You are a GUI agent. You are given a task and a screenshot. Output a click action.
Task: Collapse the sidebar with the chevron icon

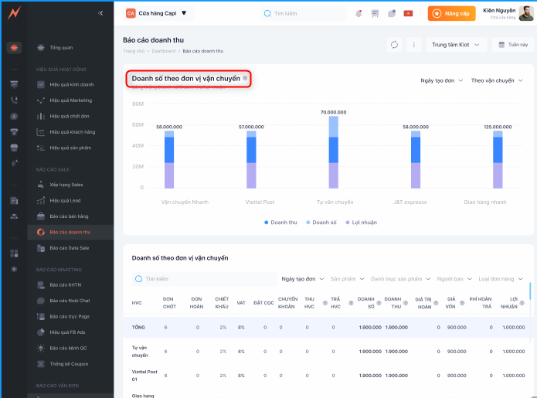(x=100, y=13)
